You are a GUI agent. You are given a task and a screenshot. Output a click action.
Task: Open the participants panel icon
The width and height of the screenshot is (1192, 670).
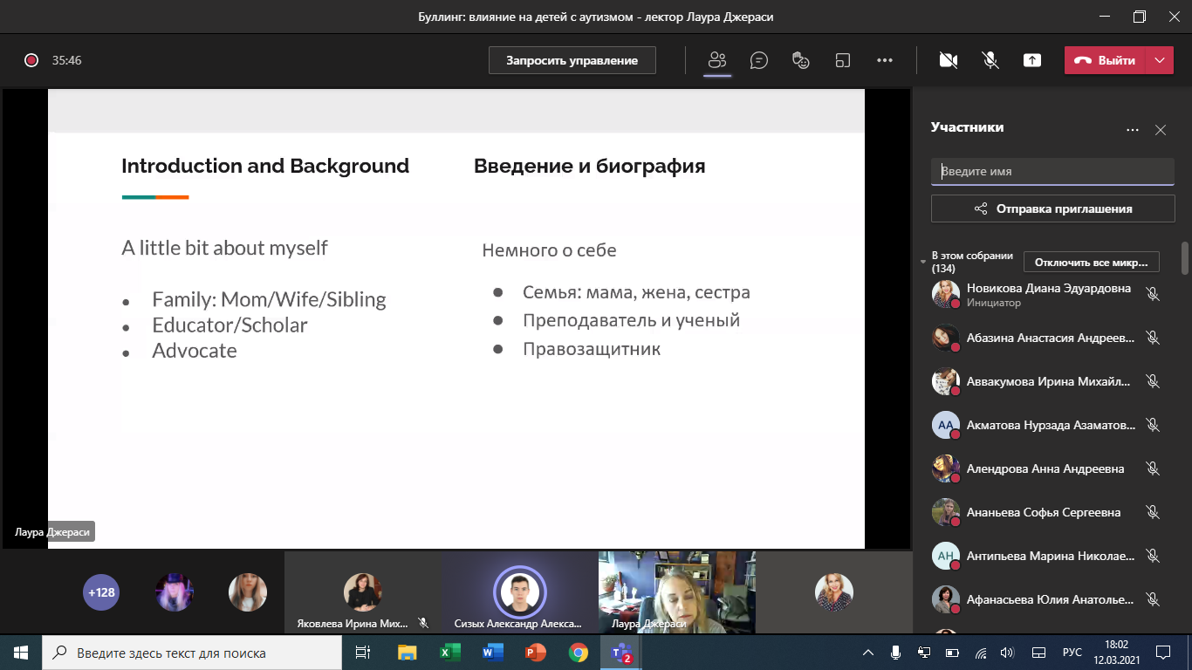click(x=717, y=60)
